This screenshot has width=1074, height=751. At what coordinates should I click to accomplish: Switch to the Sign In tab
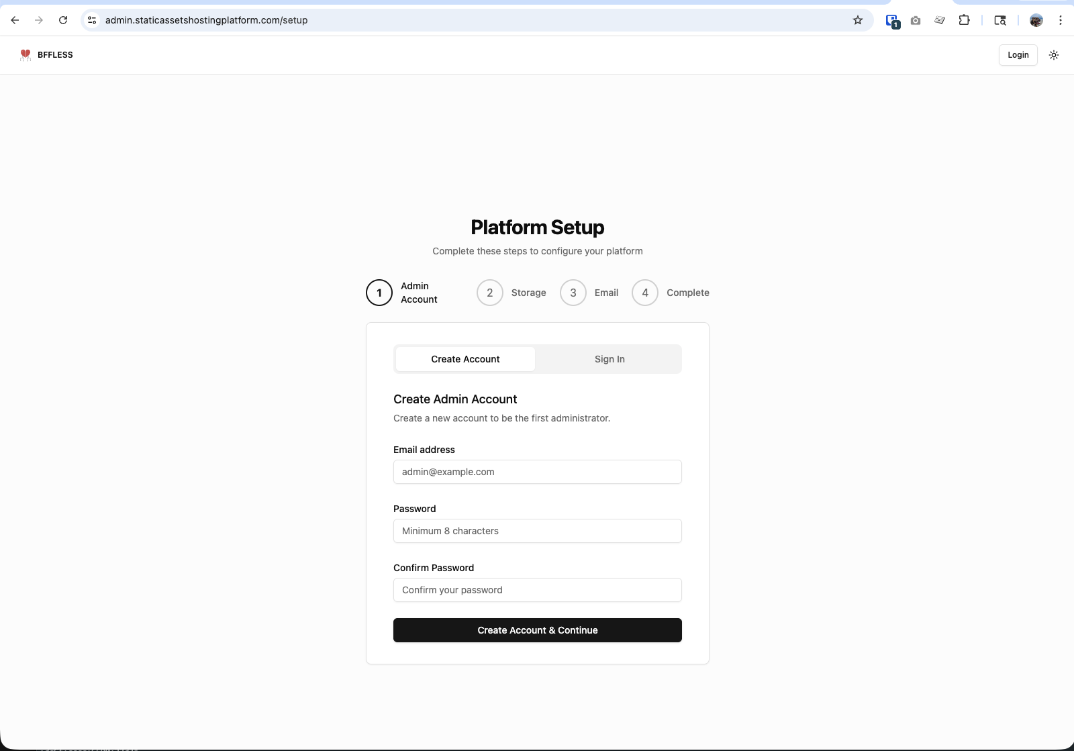(609, 359)
